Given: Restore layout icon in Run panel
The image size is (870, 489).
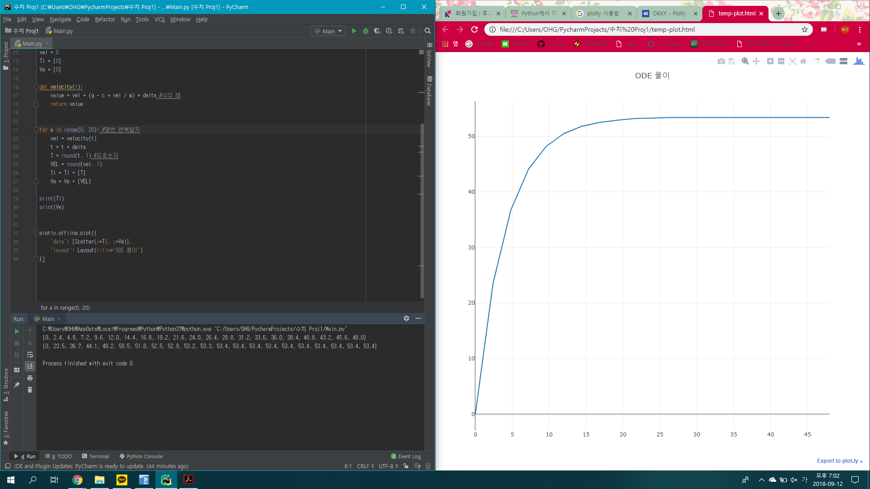Looking at the screenshot, I should pyautogui.click(x=17, y=370).
